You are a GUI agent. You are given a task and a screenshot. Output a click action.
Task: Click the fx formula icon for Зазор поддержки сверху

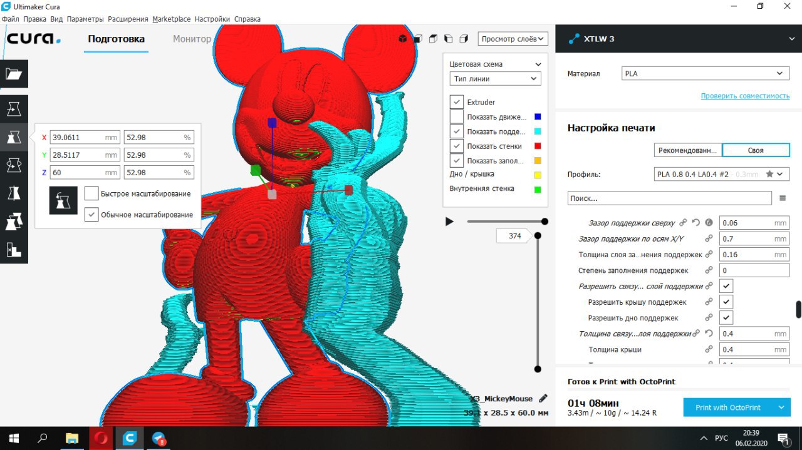(709, 222)
